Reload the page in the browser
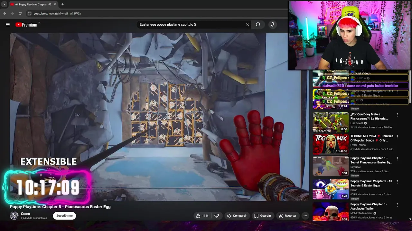The image size is (412, 231). [x=20, y=13]
